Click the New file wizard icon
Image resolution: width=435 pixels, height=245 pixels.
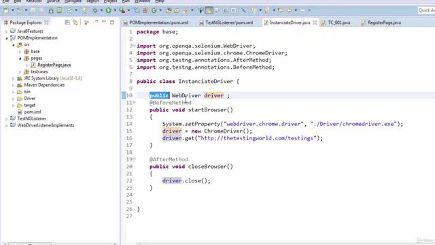(6, 11)
